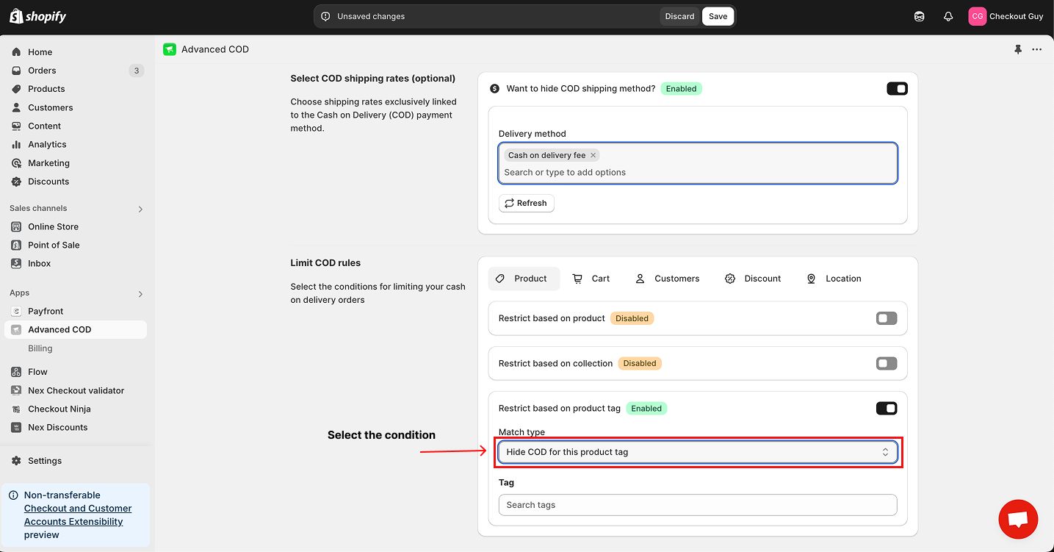Open the Match type dropdown
This screenshot has height=552, width=1054.
[697, 452]
